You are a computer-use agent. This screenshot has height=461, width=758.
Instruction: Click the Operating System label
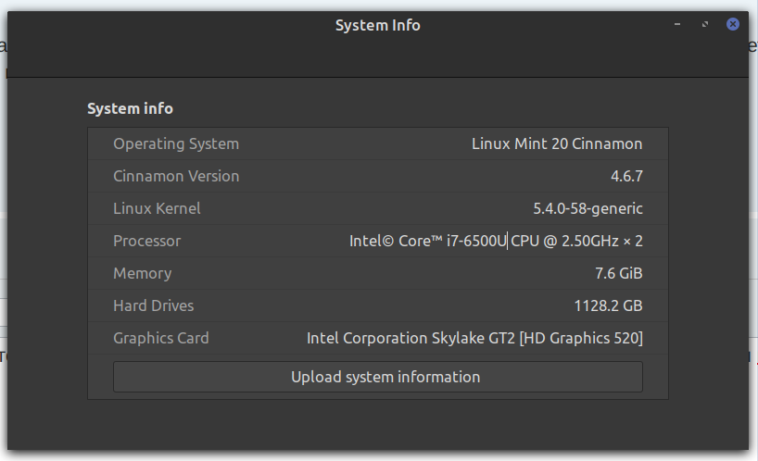175,143
